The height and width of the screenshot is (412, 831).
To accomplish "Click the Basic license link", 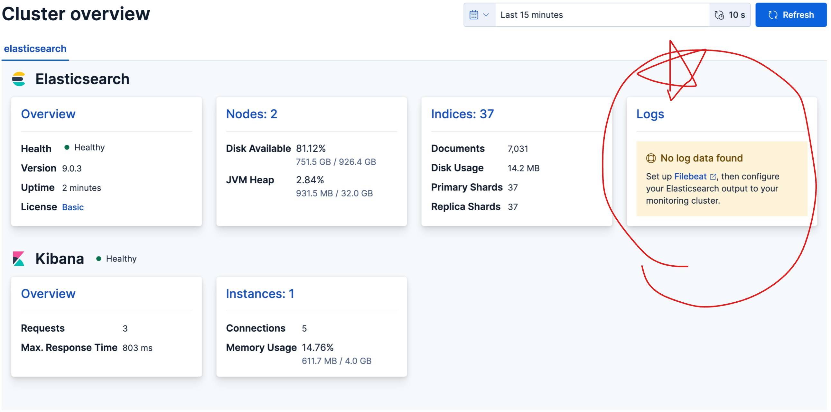I will [x=73, y=207].
